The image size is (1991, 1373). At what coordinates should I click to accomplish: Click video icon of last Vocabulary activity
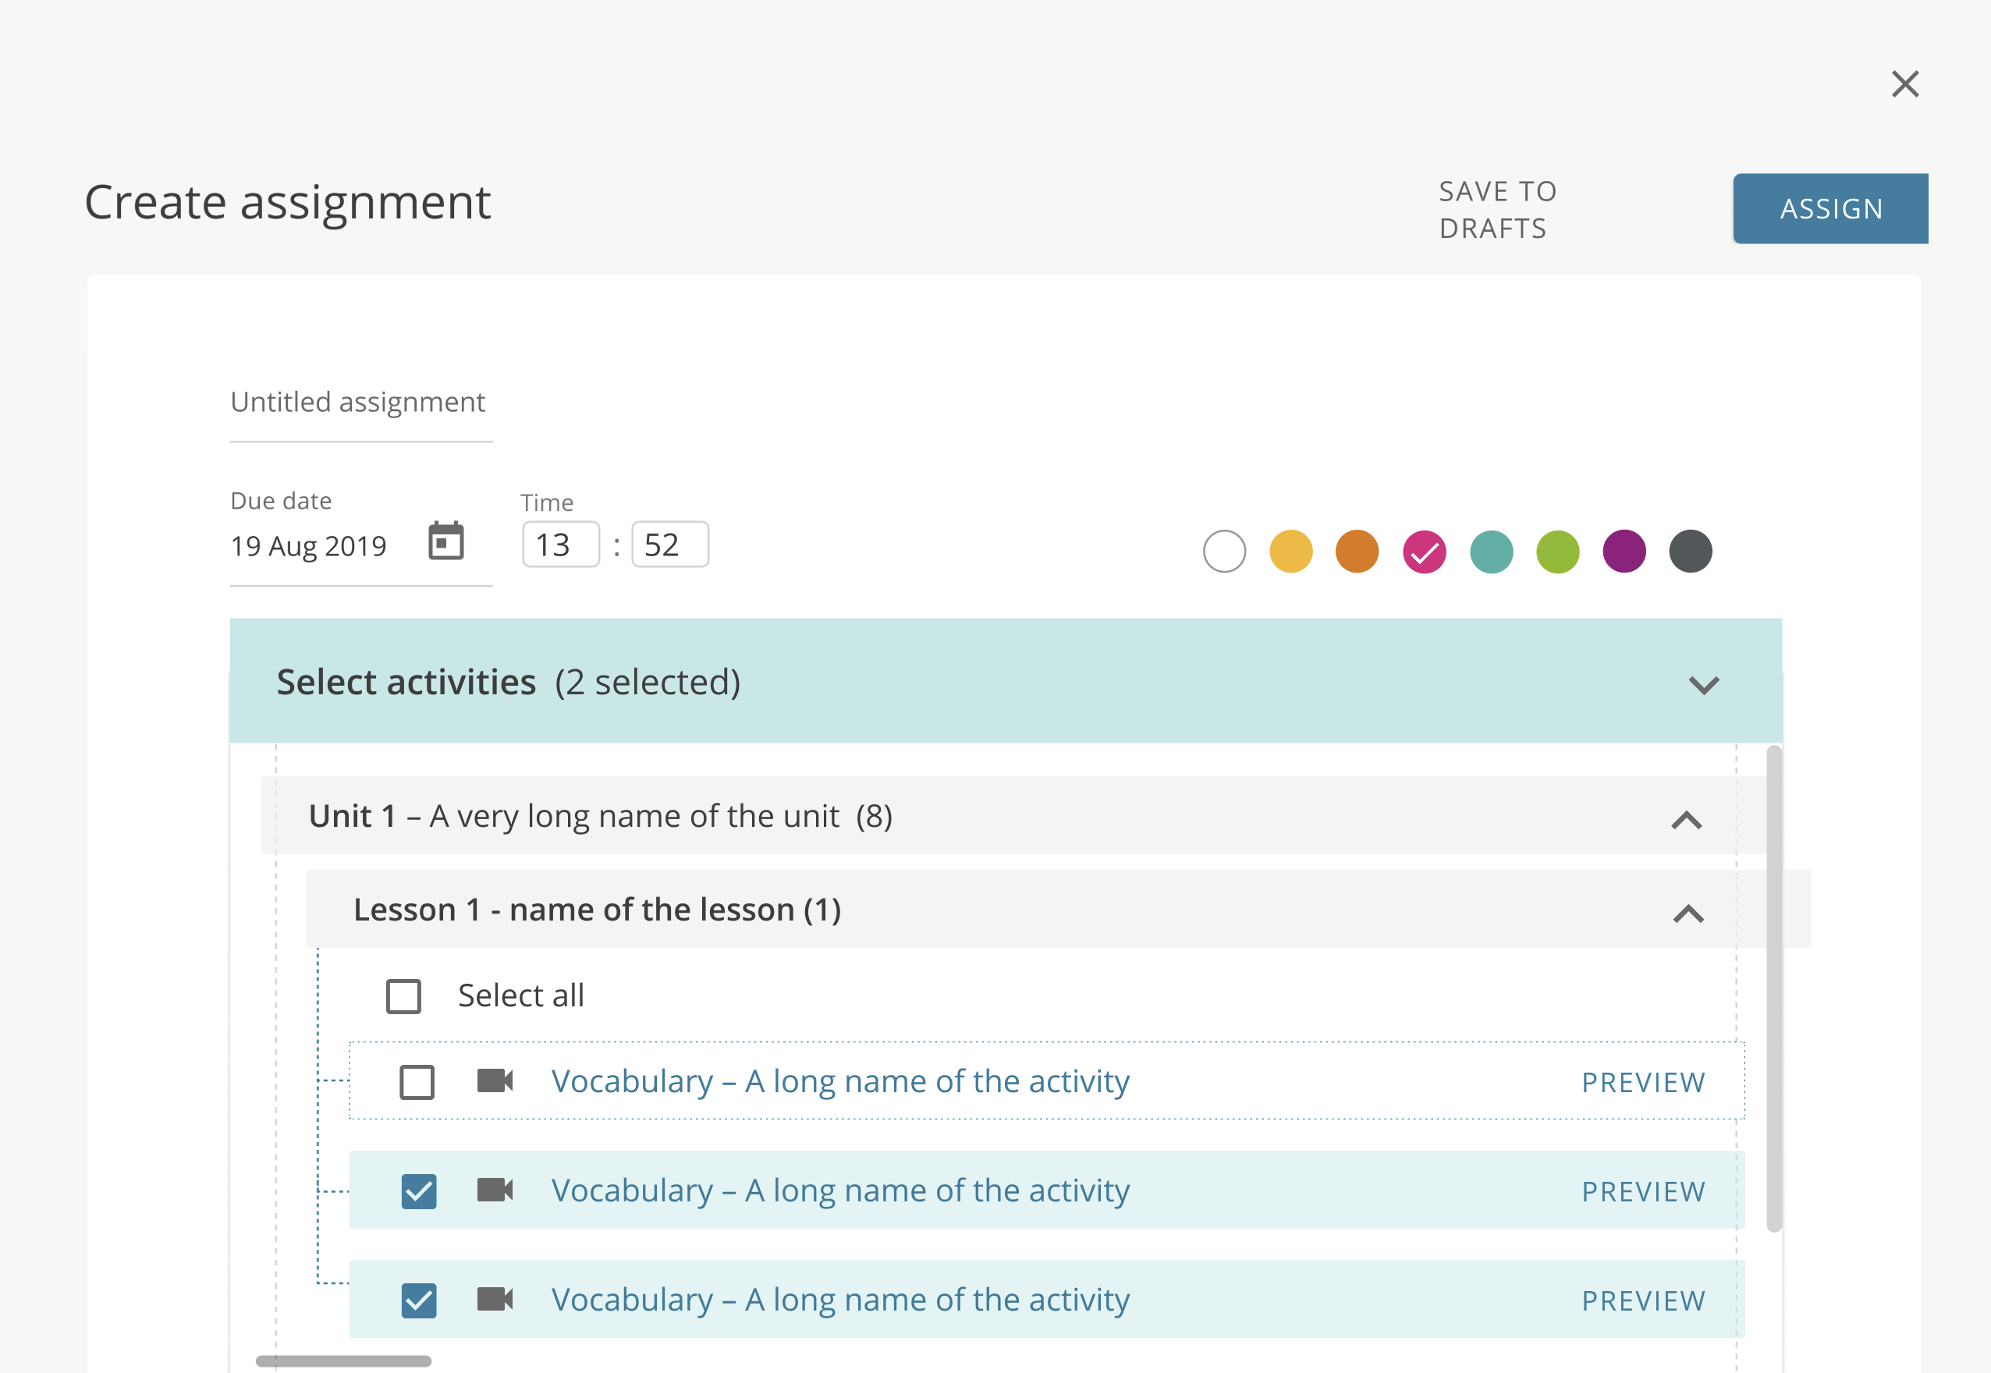pyautogui.click(x=495, y=1299)
